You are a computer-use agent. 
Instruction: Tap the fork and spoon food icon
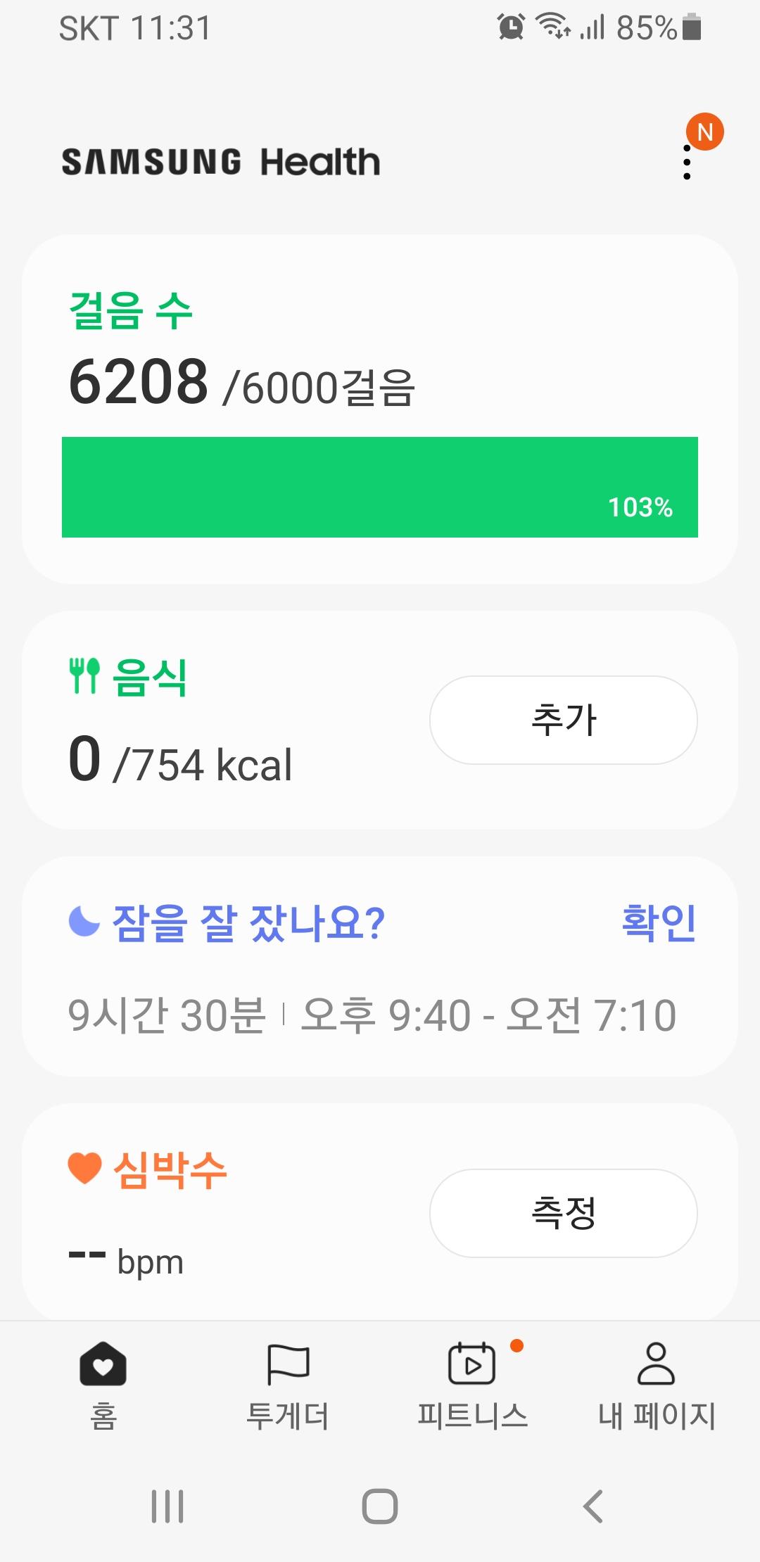coord(84,676)
